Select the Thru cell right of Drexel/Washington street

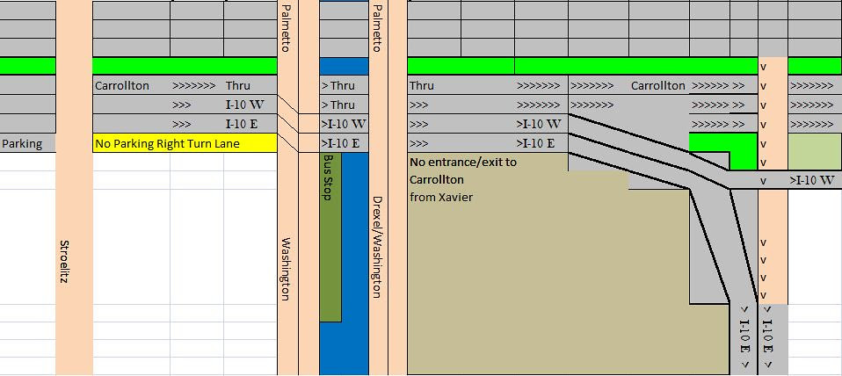click(x=434, y=85)
